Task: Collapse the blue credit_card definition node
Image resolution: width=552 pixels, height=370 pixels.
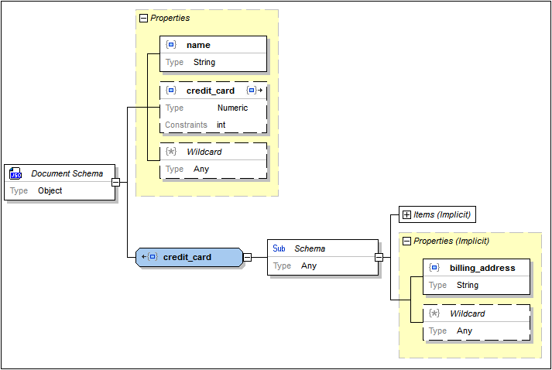Action: point(247,257)
